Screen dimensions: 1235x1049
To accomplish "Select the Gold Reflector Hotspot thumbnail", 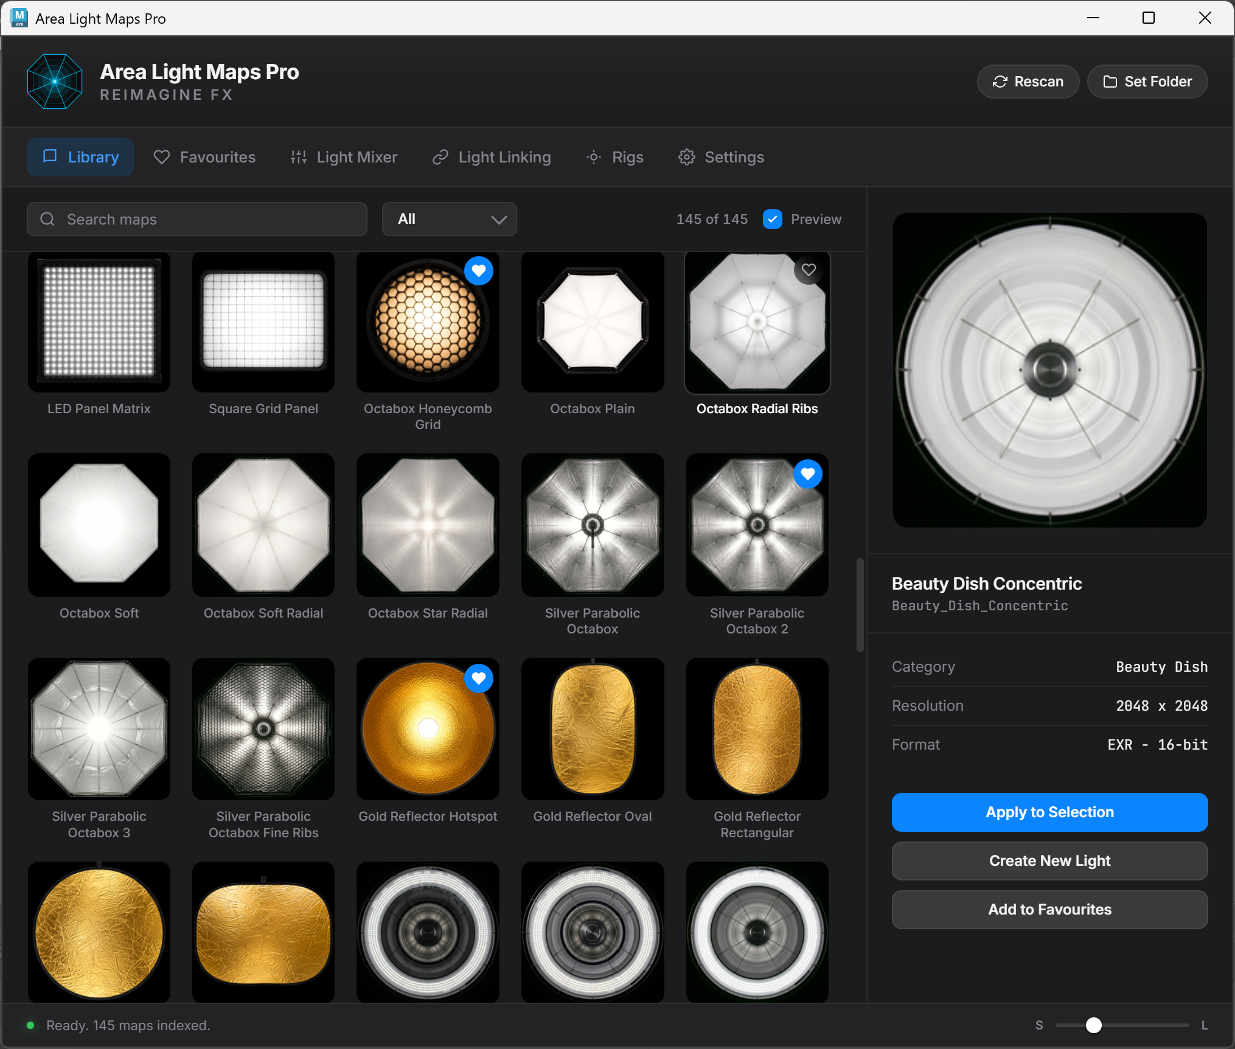I will tap(428, 729).
